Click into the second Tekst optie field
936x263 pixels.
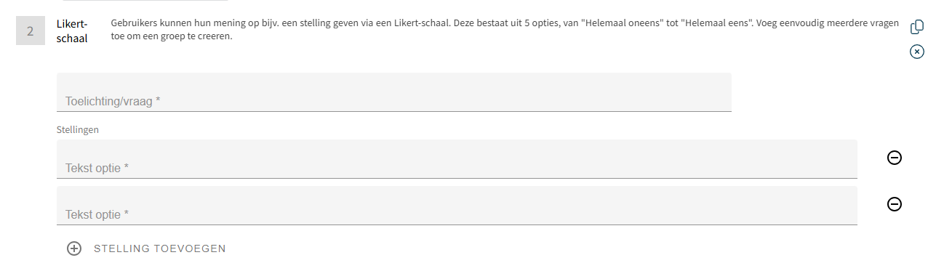[457, 206]
